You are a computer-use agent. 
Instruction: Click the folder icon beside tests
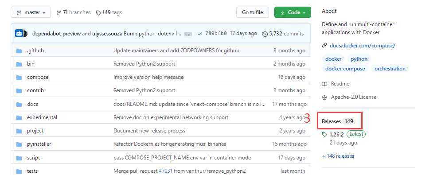19,171
